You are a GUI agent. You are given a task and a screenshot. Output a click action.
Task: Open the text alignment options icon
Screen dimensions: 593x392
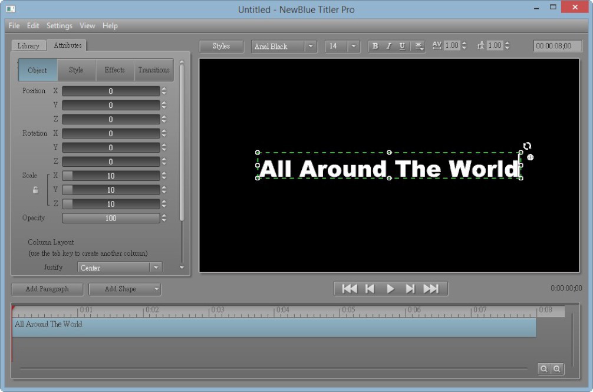419,46
